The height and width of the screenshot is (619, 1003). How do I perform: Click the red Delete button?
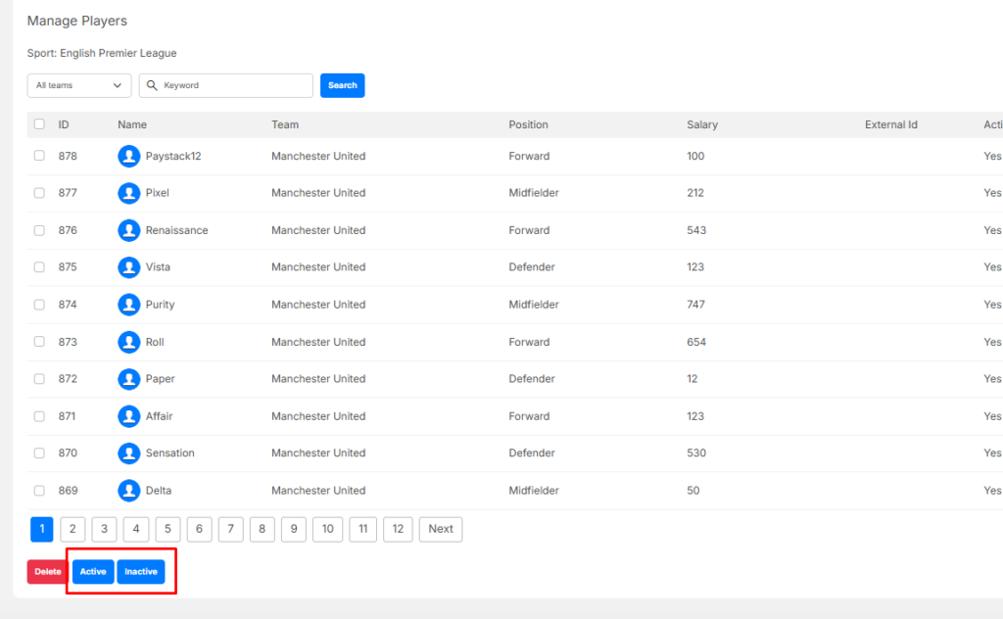point(47,572)
